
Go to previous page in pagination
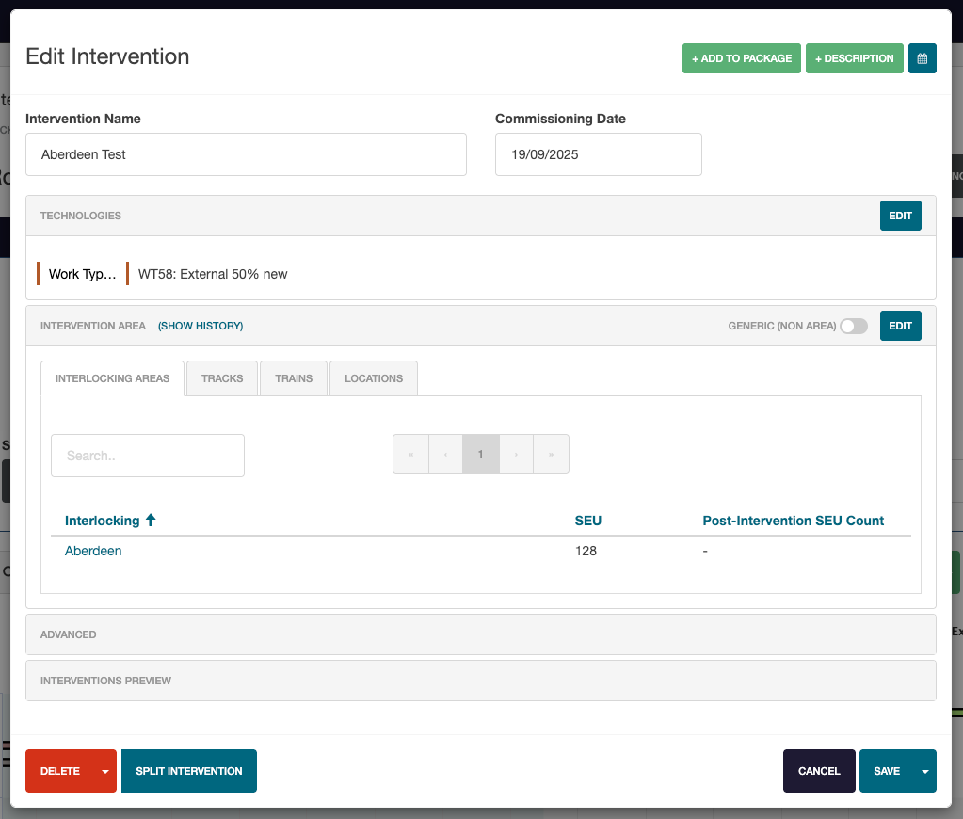click(x=445, y=454)
